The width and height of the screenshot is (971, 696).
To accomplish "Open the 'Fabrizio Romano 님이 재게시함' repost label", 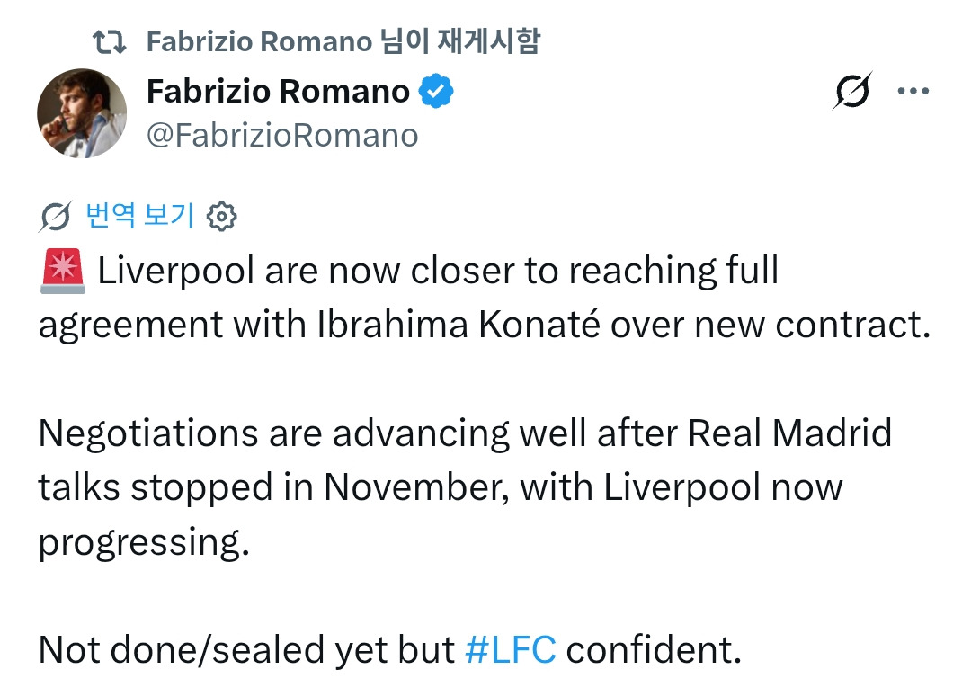I will (343, 40).
